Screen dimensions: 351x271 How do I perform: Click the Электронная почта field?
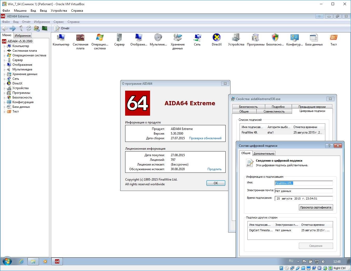[x=303, y=191]
